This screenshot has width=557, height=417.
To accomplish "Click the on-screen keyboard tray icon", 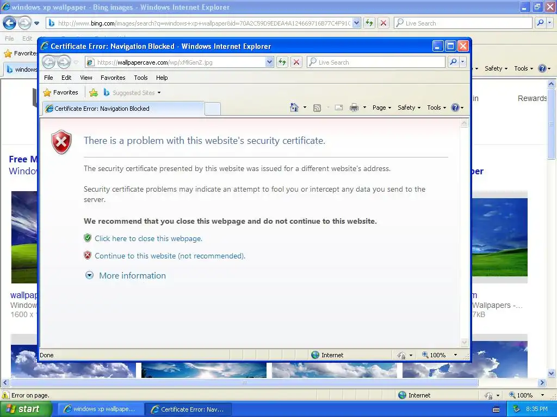I will [x=496, y=409].
